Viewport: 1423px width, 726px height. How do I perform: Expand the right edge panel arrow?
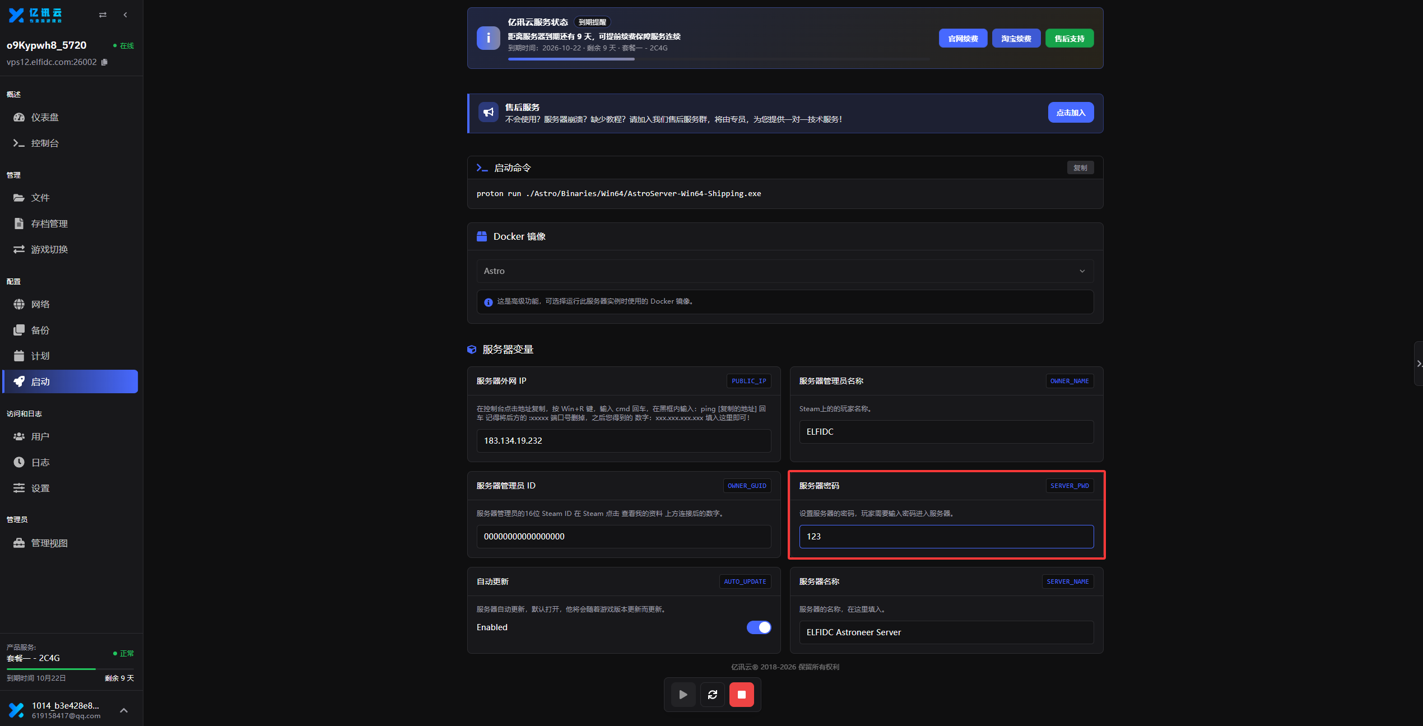pyautogui.click(x=1419, y=364)
